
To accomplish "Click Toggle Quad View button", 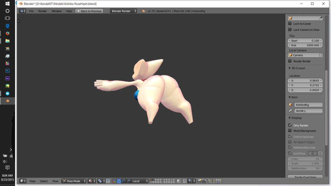I will pos(305,177).
